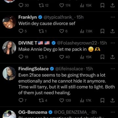Image resolution: width=118 pixels, height=118 pixels.
Task: Bookmark Franklyn's tweet
Action: tap(102, 31)
